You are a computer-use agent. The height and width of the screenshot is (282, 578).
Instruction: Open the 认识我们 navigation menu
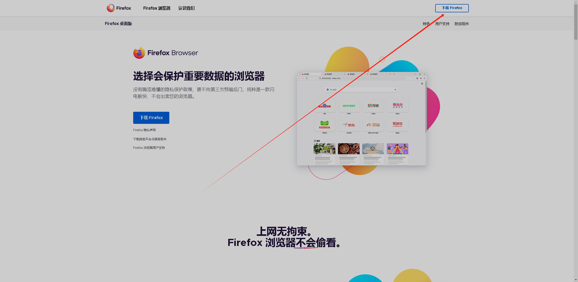coord(187,8)
